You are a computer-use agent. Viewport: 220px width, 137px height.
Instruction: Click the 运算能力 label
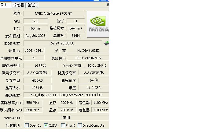tap(13, 126)
